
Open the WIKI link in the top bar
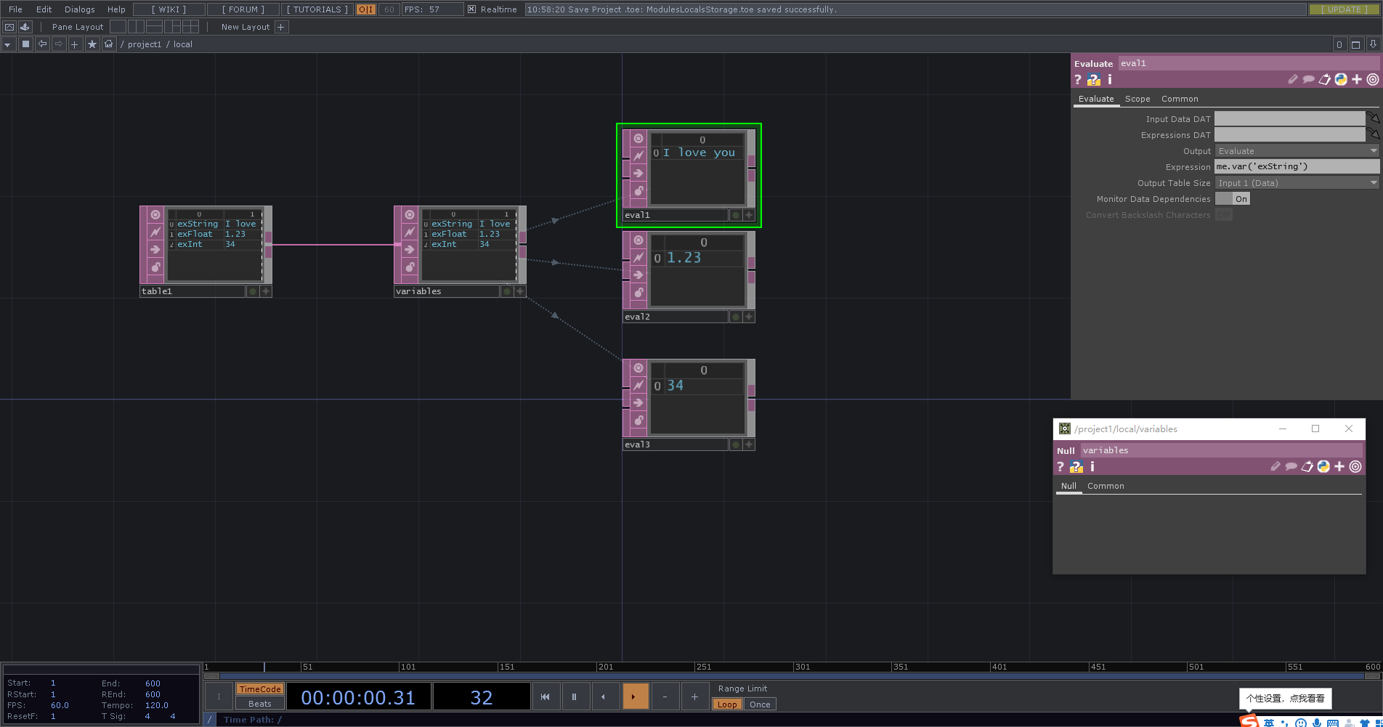pyautogui.click(x=168, y=9)
